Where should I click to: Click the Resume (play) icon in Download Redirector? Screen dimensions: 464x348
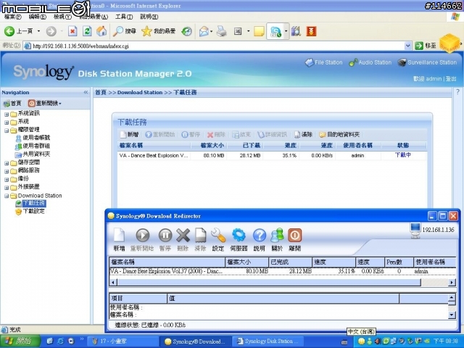point(142,236)
